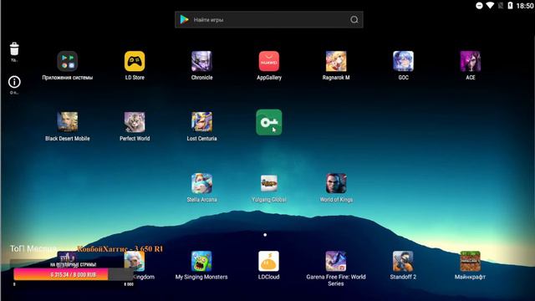The image size is (535, 301).
Task: Open the GOC game icon
Action: (403, 61)
